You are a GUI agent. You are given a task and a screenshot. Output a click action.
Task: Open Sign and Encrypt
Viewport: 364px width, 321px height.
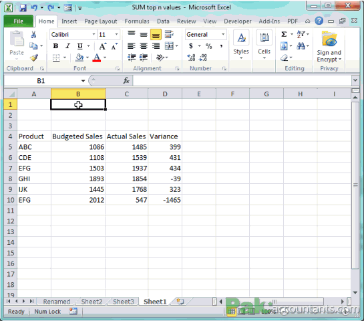[x=329, y=47]
